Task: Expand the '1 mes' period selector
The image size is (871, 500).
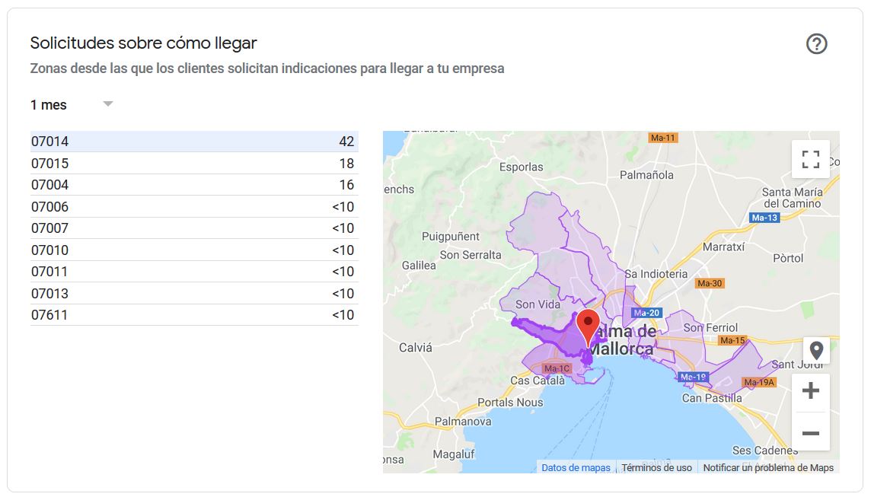Action: [49, 105]
